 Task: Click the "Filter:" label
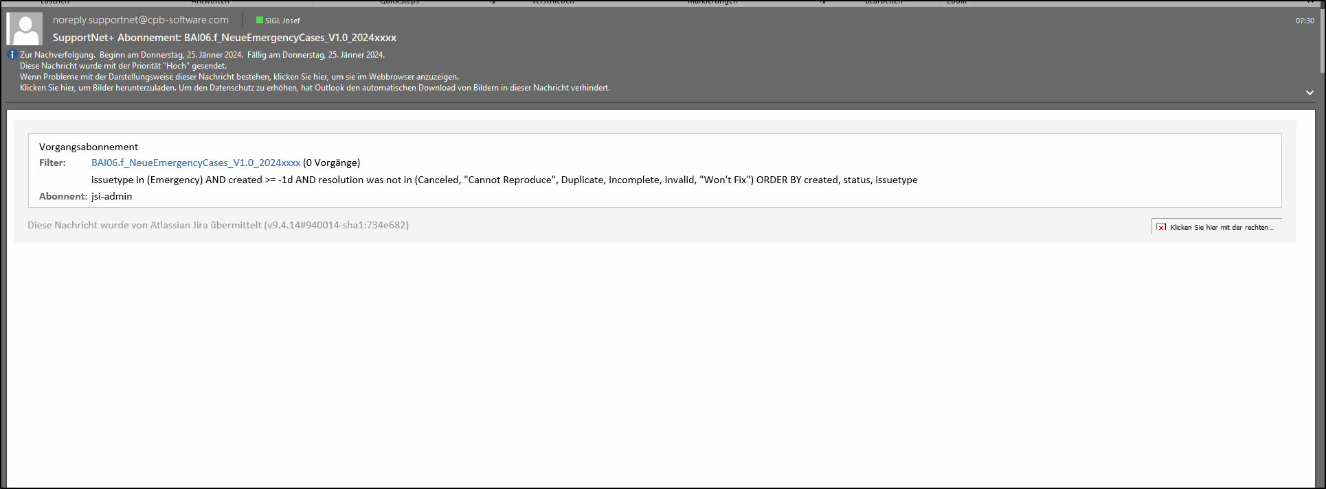coord(52,163)
